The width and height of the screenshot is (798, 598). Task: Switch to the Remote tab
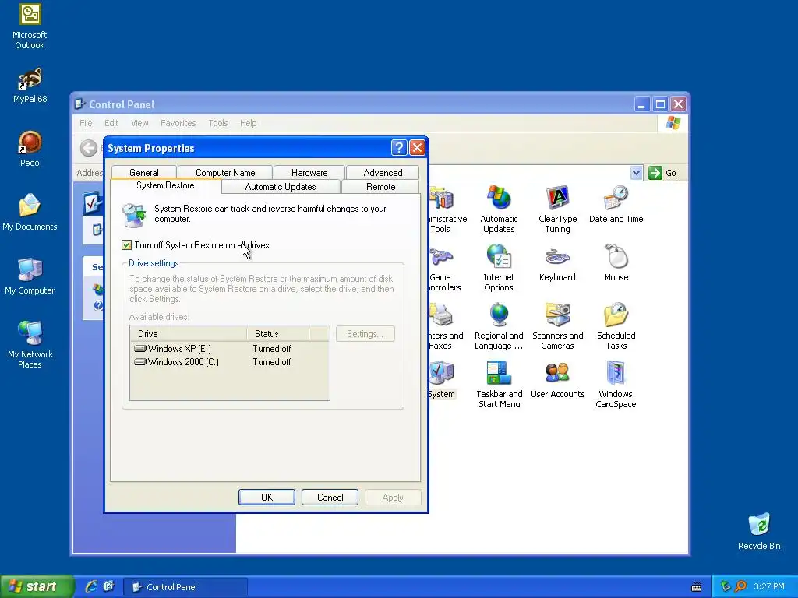[380, 187]
